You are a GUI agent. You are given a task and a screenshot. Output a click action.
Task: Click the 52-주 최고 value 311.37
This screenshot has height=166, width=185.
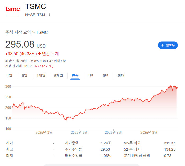(170, 143)
